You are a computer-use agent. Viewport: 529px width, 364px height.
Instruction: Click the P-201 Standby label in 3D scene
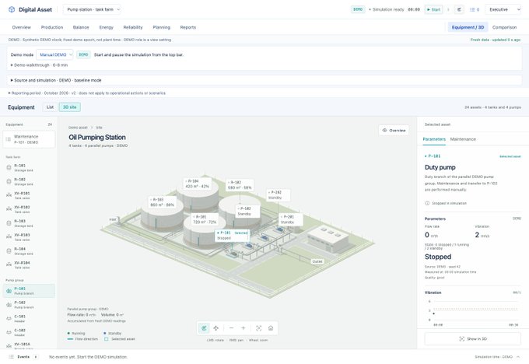pos(290,219)
